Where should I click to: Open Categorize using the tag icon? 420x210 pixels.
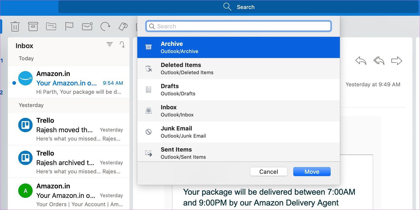point(123,27)
